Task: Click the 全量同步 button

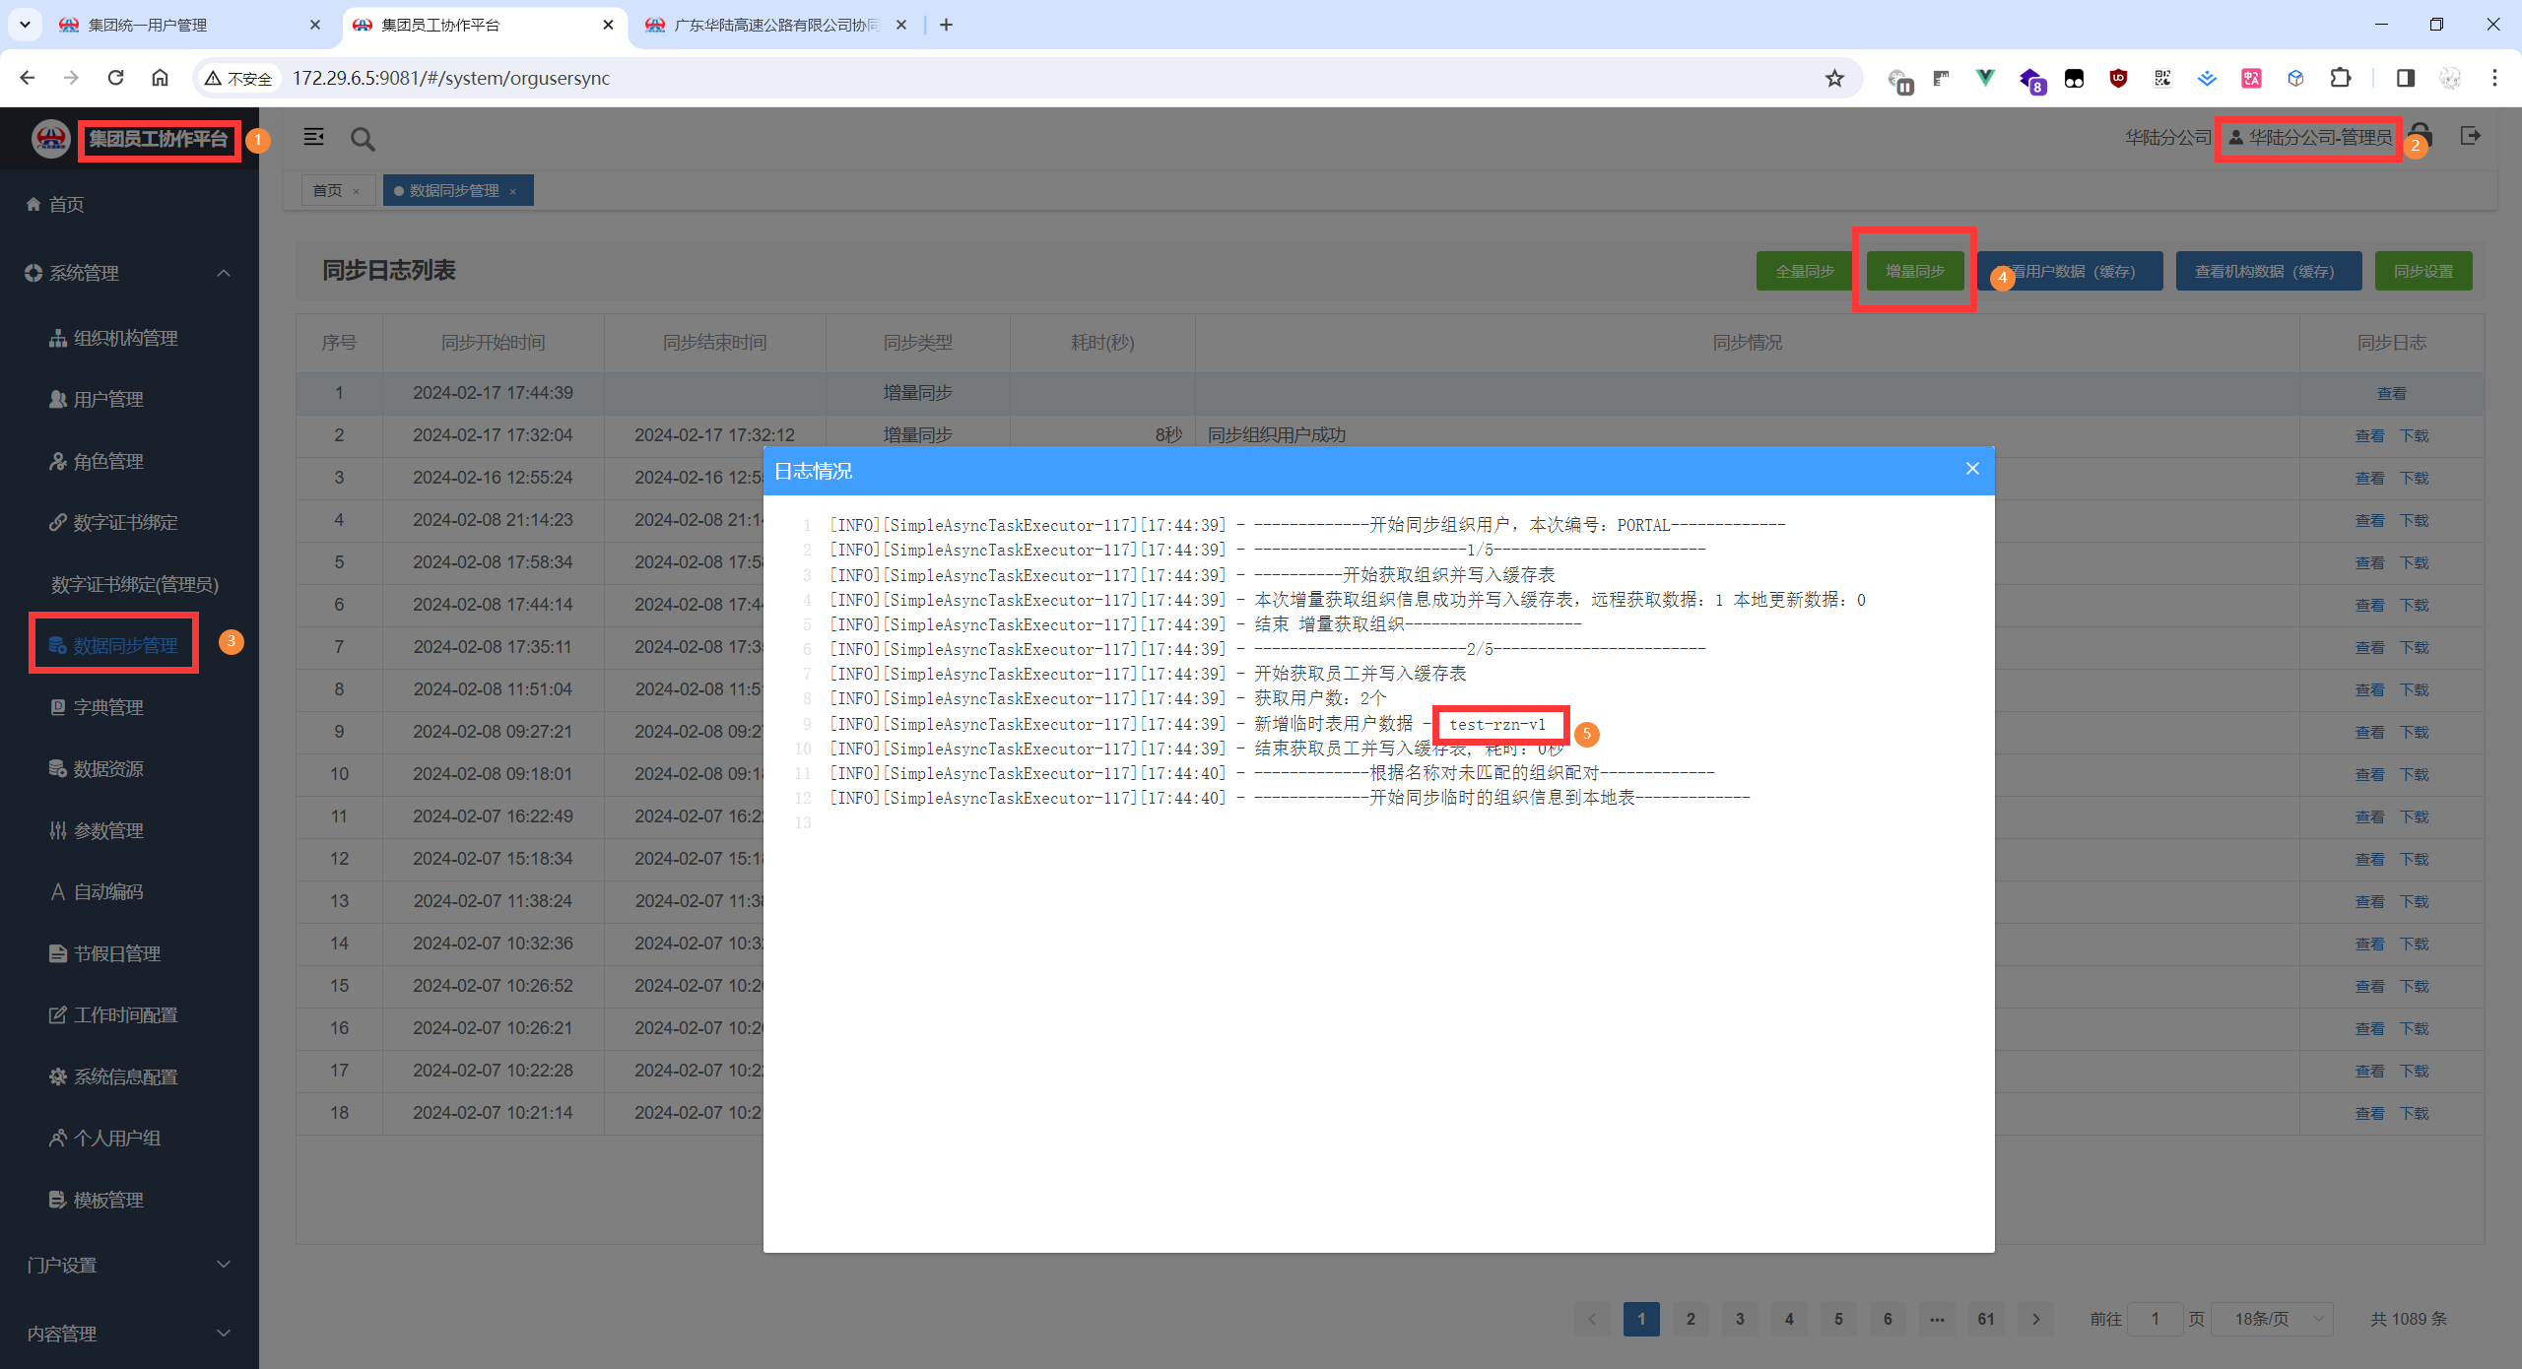Action: 1804,271
